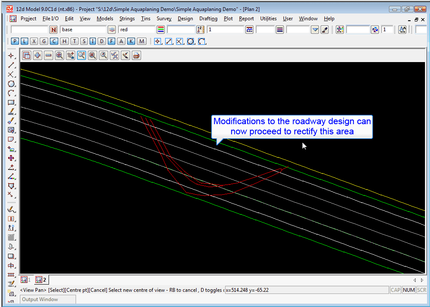
Task: Toggle the P snap button
Action: click(x=15, y=41)
